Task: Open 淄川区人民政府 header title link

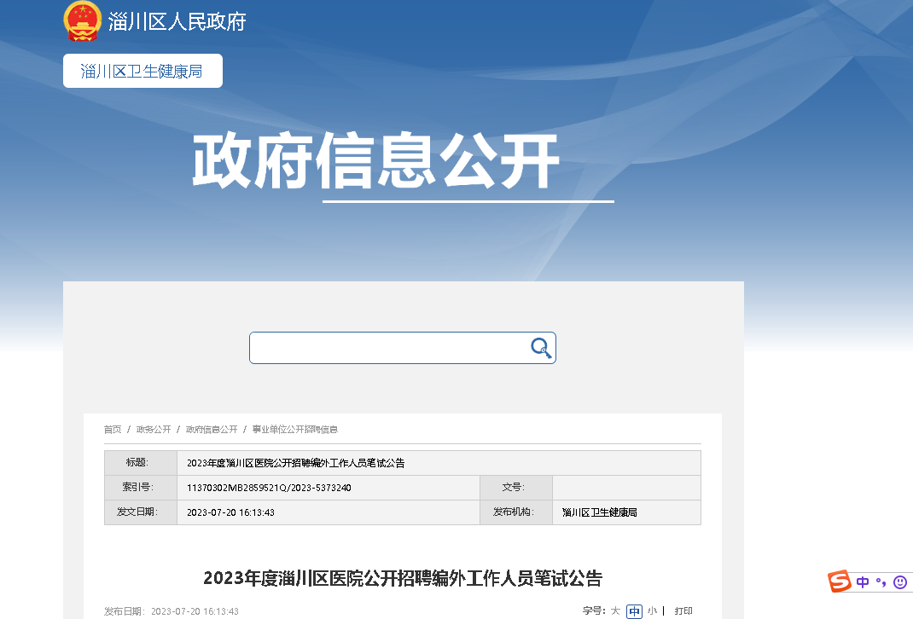Action: 177,21
